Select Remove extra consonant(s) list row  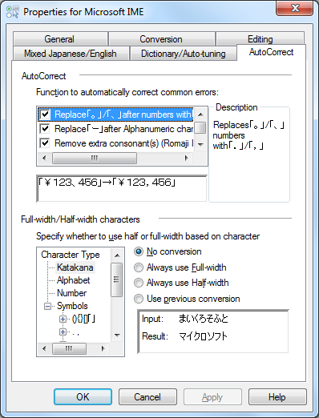pos(123,143)
